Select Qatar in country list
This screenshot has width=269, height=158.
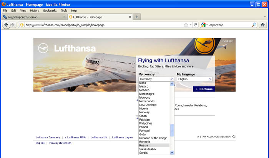click(x=154, y=134)
